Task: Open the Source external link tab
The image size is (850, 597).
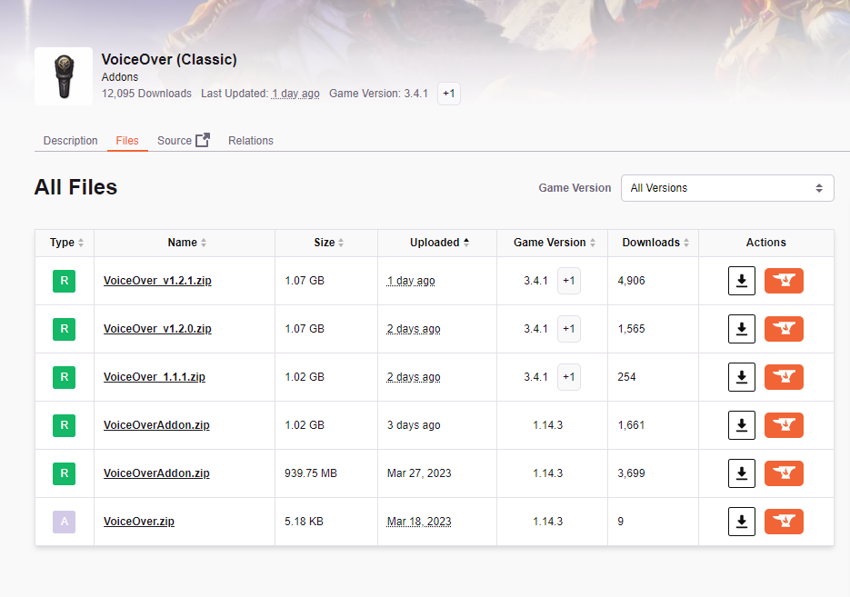Action: (x=184, y=141)
